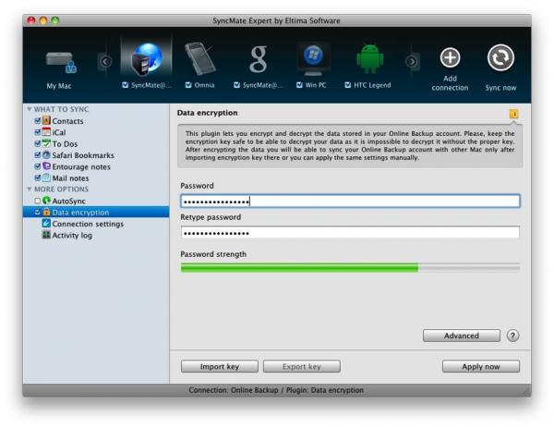554x428 pixels.
Task: Click the Export key button
Action: pos(302,366)
